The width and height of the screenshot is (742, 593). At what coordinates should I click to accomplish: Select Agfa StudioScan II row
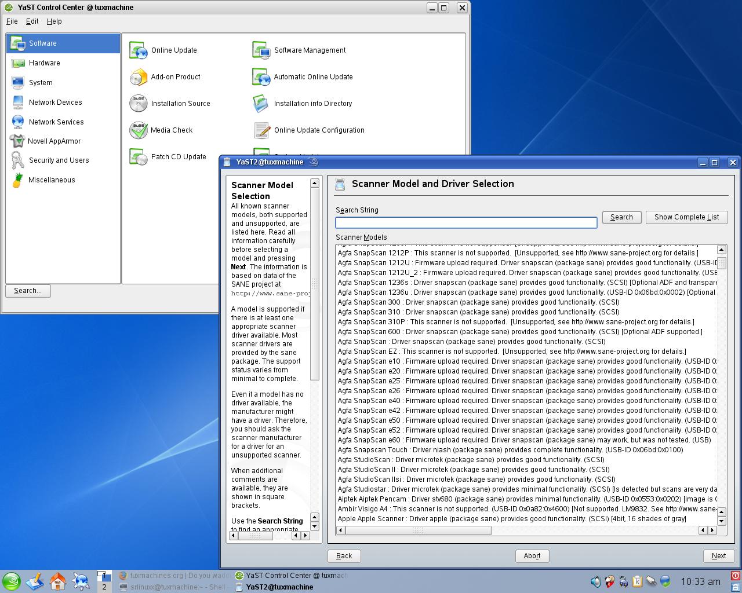[526, 470]
